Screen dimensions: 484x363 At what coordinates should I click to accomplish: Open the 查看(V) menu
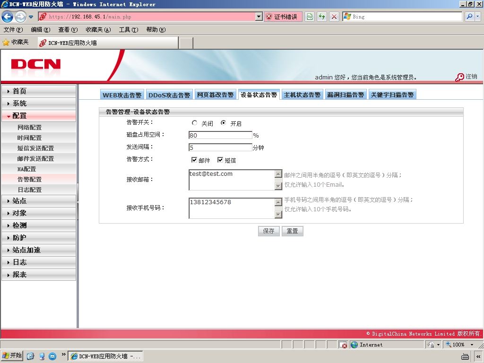click(68, 30)
